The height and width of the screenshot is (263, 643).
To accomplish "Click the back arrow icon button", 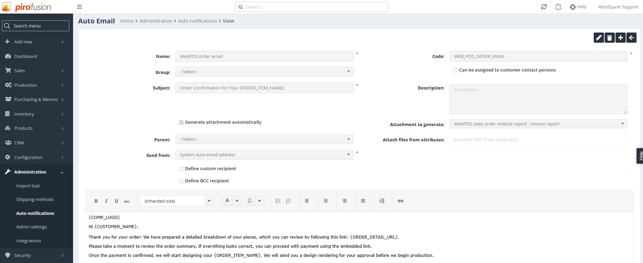I will [x=631, y=38].
